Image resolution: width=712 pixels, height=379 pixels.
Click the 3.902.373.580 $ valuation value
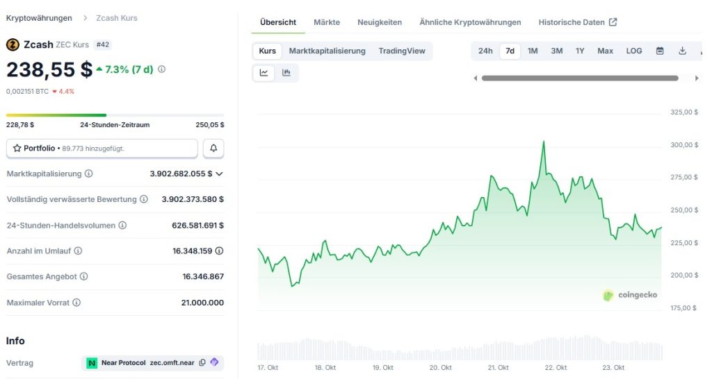tap(193, 199)
